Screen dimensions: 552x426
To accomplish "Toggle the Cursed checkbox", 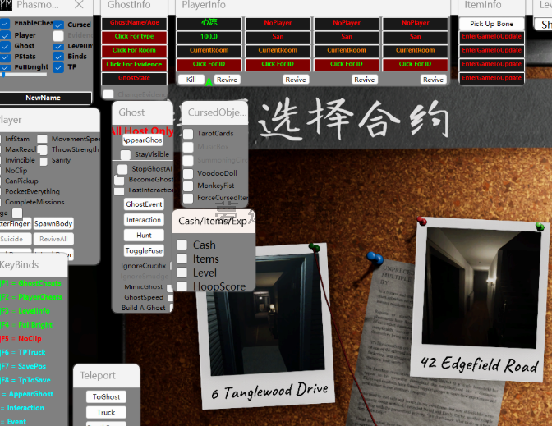I will coord(58,25).
